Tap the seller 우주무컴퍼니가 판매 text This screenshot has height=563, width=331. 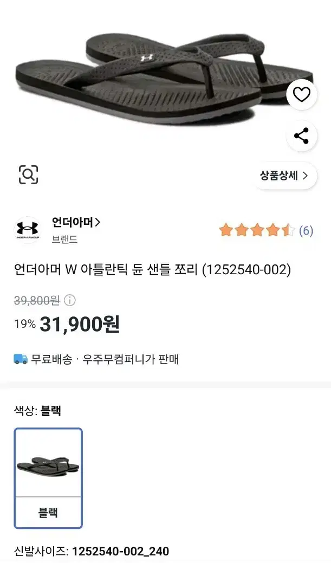click(131, 359)
